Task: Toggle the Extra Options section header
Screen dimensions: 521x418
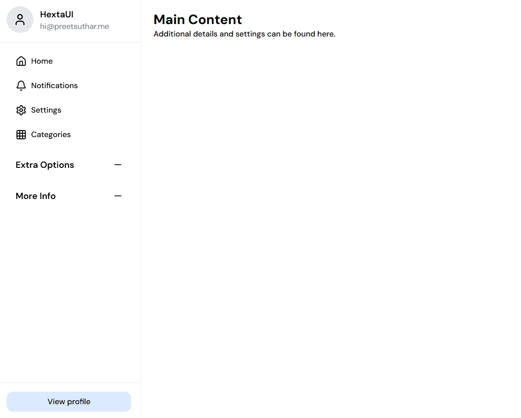Action: (x=69, y=165)
